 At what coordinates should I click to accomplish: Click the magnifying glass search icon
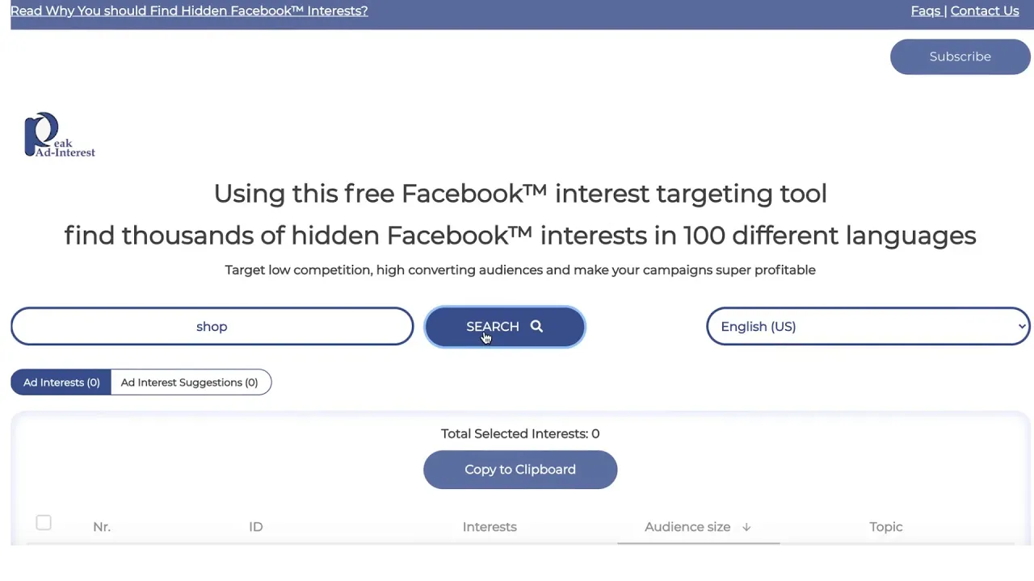[536, 326]
